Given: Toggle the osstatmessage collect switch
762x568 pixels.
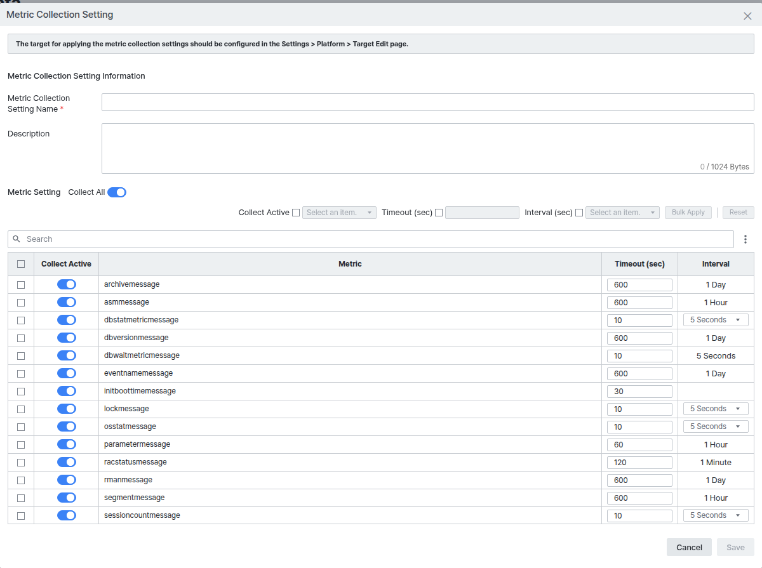Looking at the screenshot, I should pos(67,426).
